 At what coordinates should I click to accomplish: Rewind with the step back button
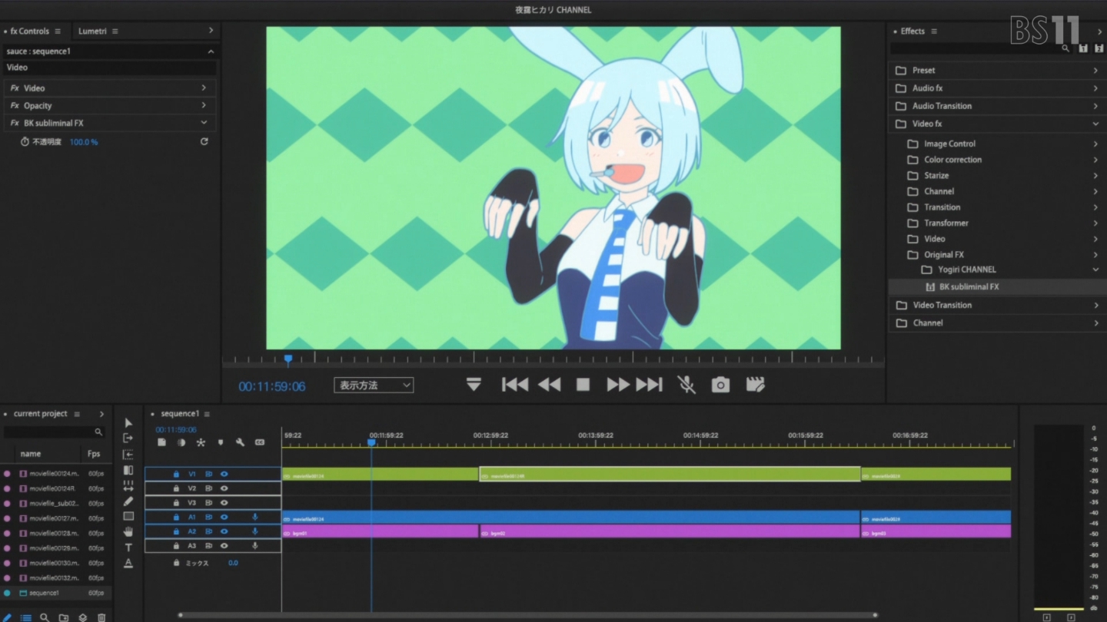(549, 385)
